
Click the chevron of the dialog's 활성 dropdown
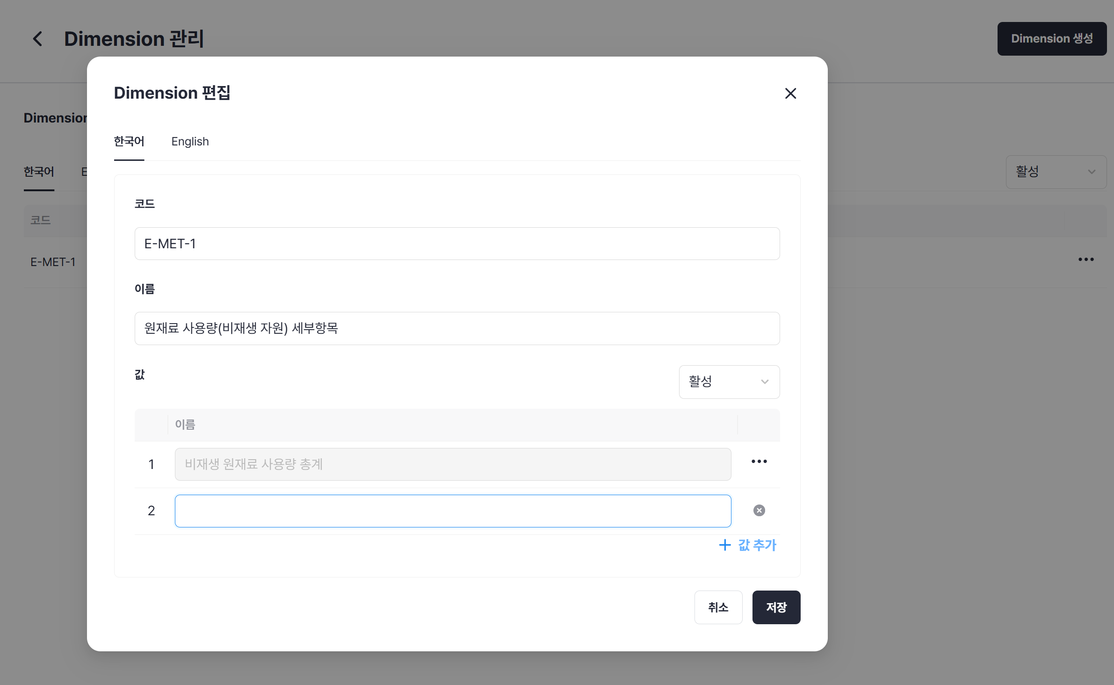(765, 382)
